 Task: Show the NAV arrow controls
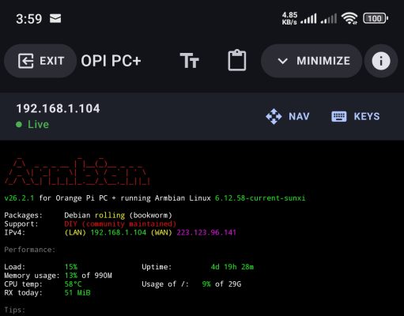pos(288,116)
